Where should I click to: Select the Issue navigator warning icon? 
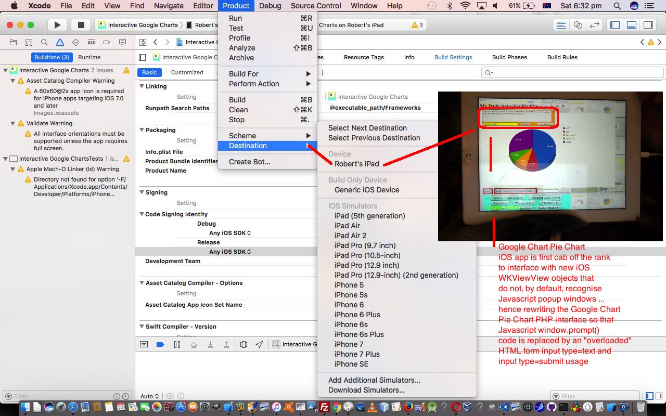point(60,42)
